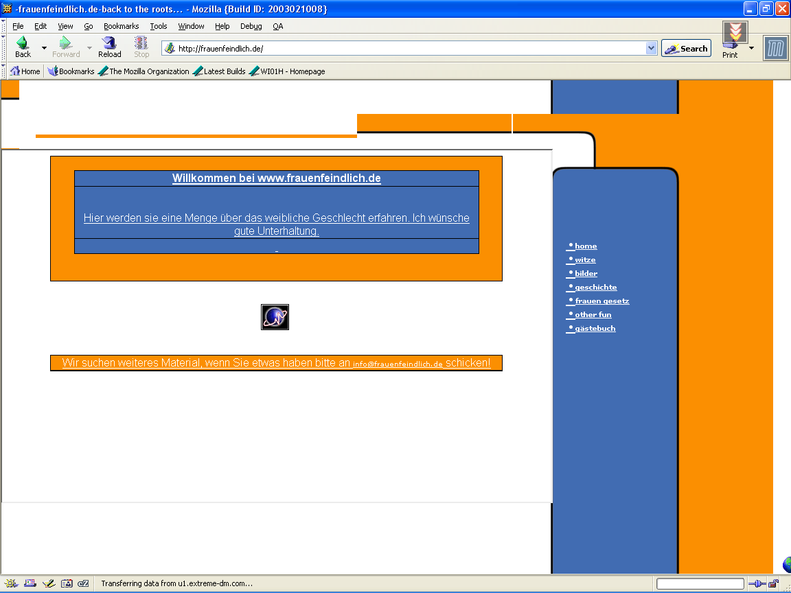The width and height of the screenshot is (791, 593).
Task: Open the ChatZilla IRC icon
Action: (84, 583)
